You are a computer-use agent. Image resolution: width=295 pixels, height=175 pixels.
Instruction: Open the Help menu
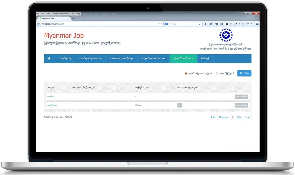pos(78,14)
